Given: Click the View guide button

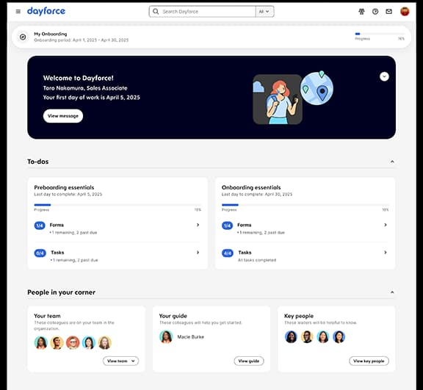Looking at the screenshot, I should click(x=249, y=361).
